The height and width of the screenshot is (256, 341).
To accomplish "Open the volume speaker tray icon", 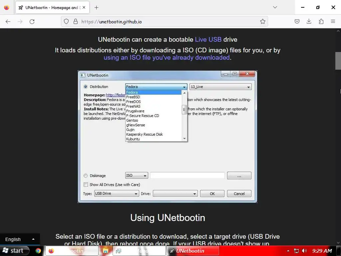I will click(x=304, y=251).
